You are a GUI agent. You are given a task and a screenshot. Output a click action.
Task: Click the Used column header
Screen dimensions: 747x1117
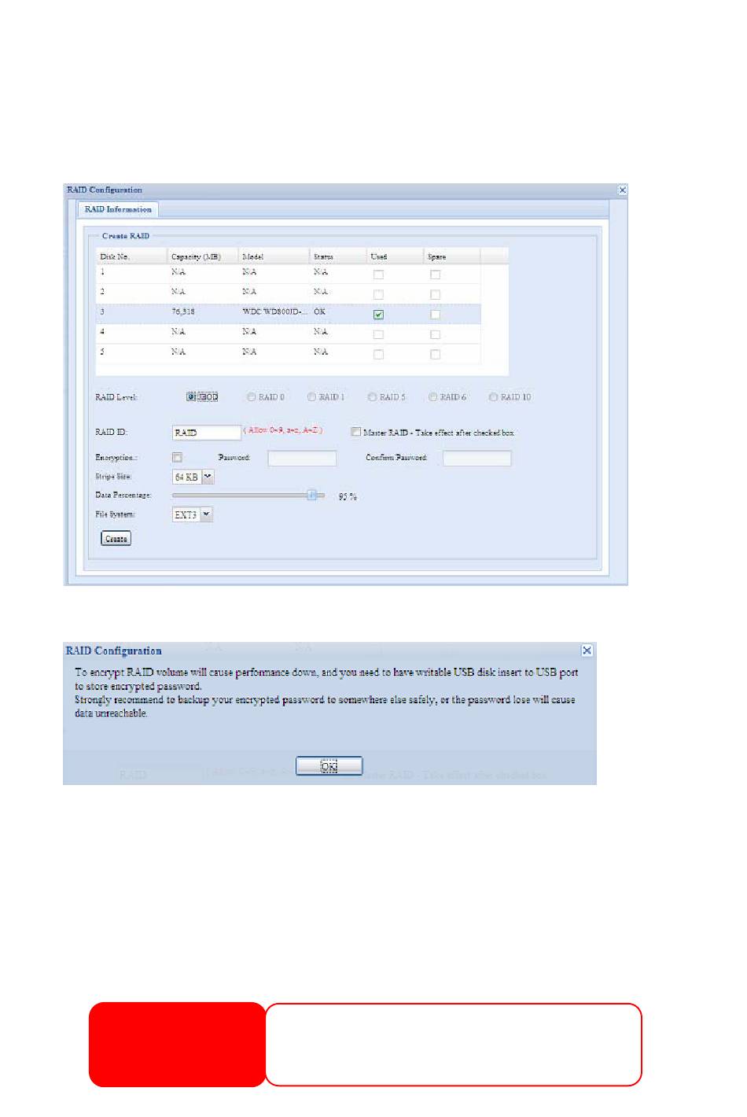pos(396,256)
